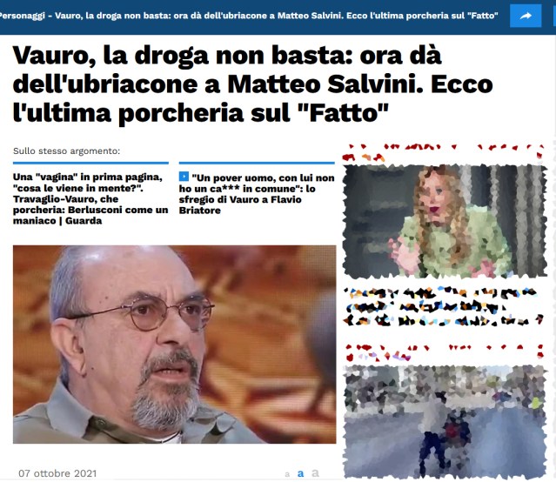Click the blurred sidebar headline text under woman photo
Image resolution: width=556 pixels, height=482 pixels.
[443, 307]
